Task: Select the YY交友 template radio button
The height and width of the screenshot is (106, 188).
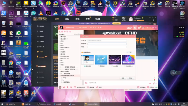Action: tap(112, 66)
